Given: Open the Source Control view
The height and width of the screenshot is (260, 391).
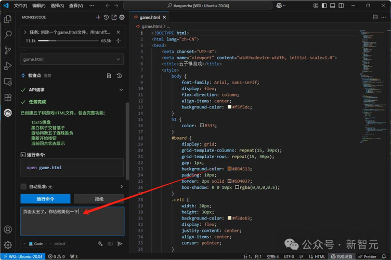Looking at the screenshot, I should point(8,50).
